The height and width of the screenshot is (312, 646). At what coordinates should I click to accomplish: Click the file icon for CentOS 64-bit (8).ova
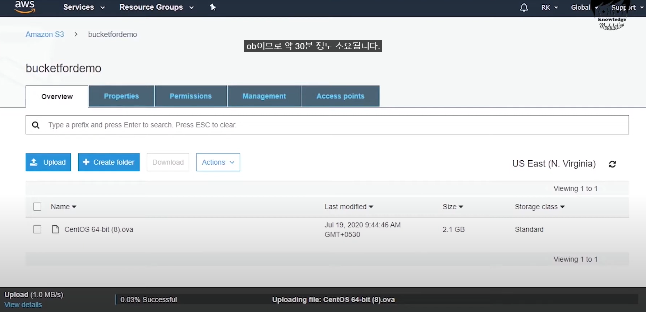pyautogui.click(x=55, y=229)
